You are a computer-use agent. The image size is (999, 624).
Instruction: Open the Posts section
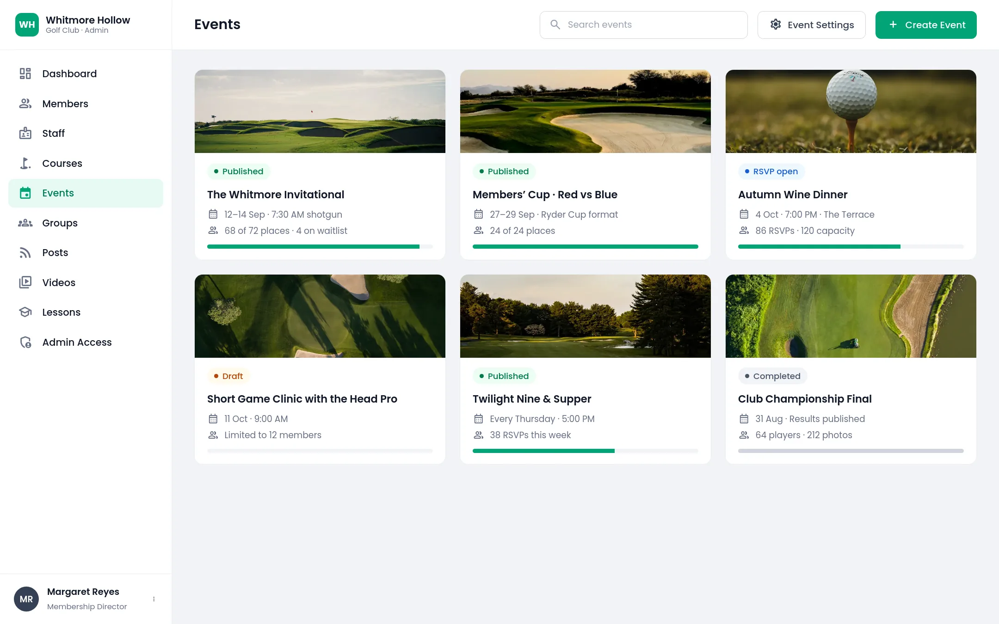pos(86,253)
